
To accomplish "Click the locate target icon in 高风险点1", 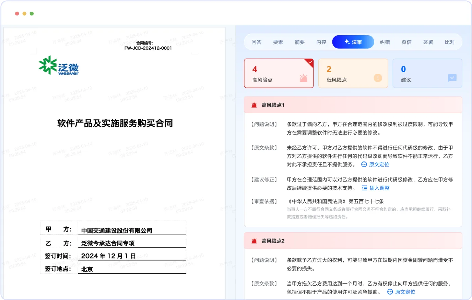I will (x=364, y=164).
